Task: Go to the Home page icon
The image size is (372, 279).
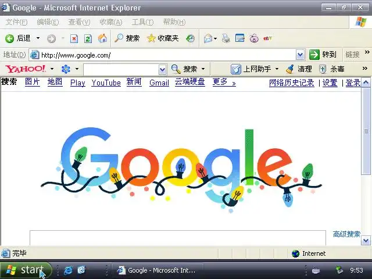Action: point(102,38)
